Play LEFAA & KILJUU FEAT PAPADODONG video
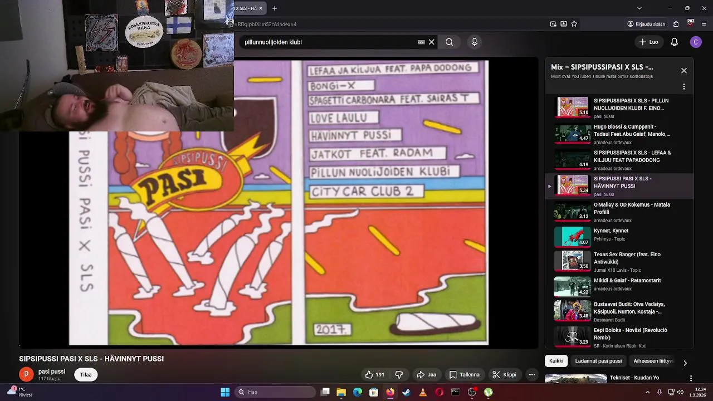Screen dimensions: 713x401 pos(619,160)
